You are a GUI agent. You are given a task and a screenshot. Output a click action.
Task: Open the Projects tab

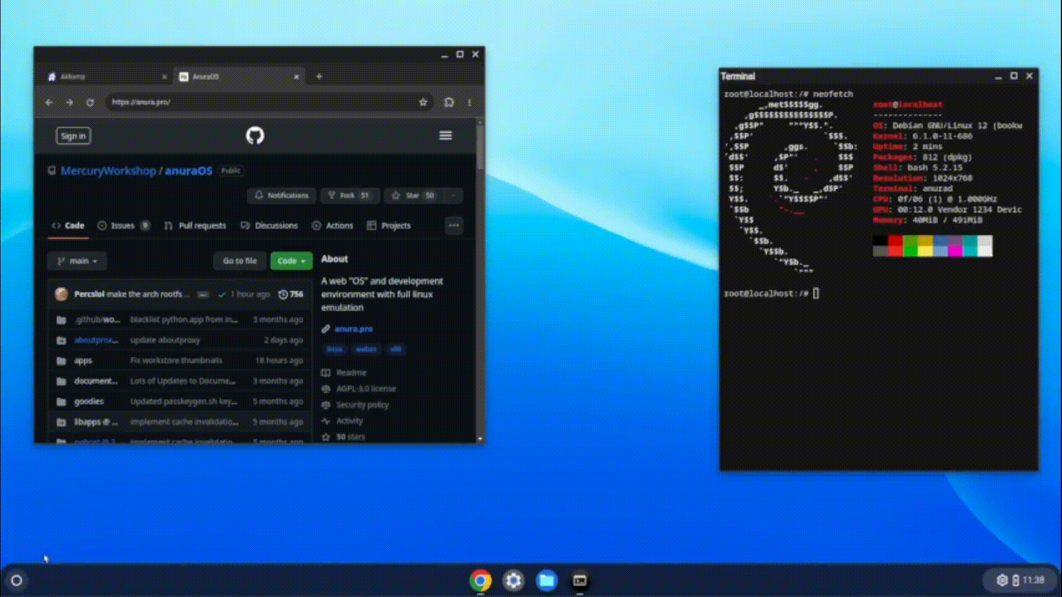pyautogui.click(x=389, y=226)
